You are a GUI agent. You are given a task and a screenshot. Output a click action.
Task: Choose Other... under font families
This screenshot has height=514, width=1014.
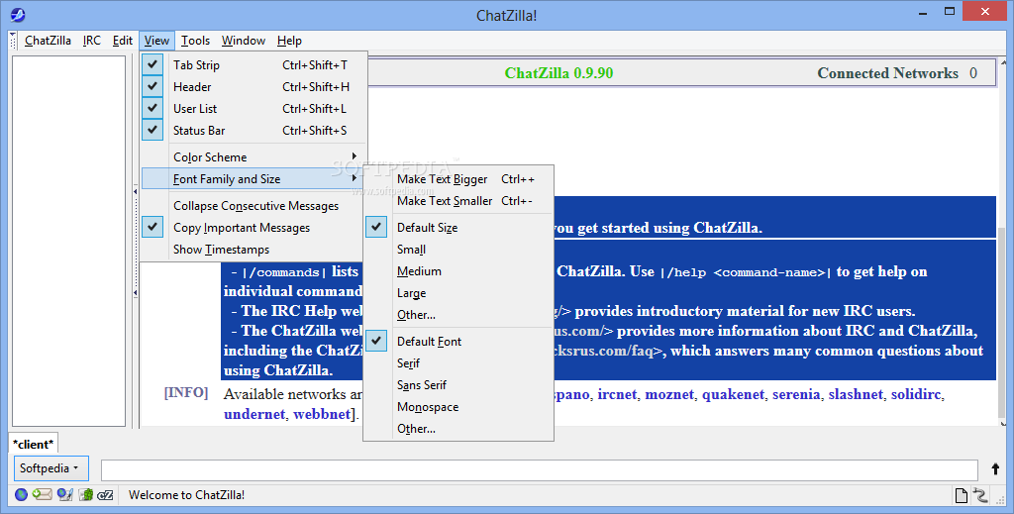pyautogui.click(x=458, y=429)
